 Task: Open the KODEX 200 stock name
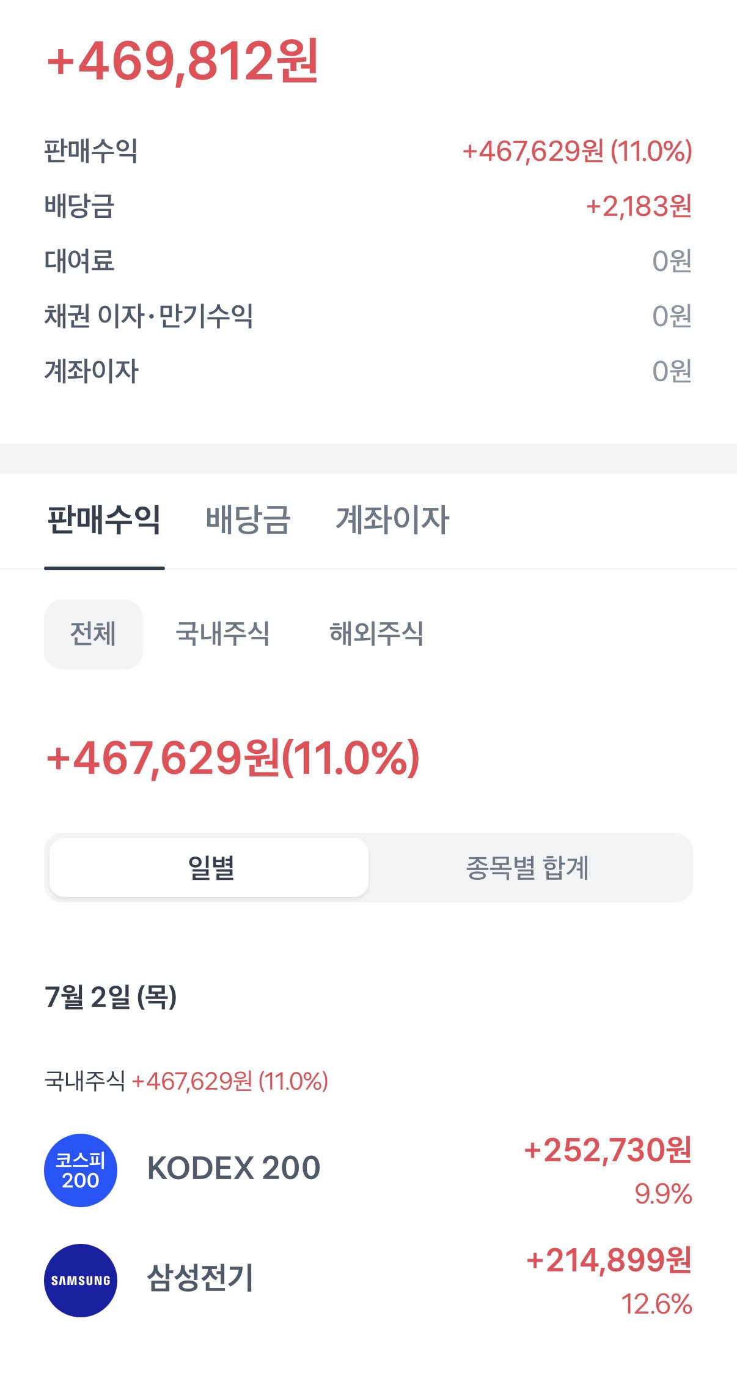(x=233, y=1168)
